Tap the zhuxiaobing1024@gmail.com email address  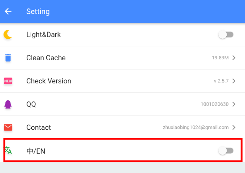(195, 128)
